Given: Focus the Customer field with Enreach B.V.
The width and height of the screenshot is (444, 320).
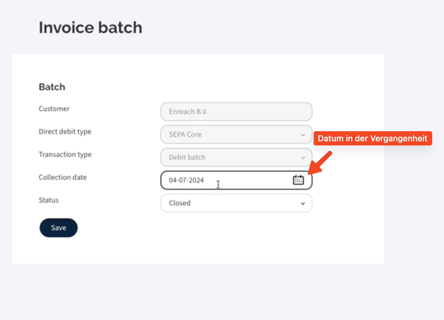Looking at the screenshot, I should (x=236, y=112).
